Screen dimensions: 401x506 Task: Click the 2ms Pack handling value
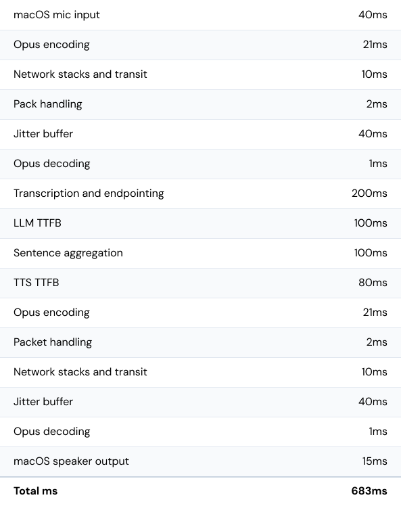pos(377,104)
